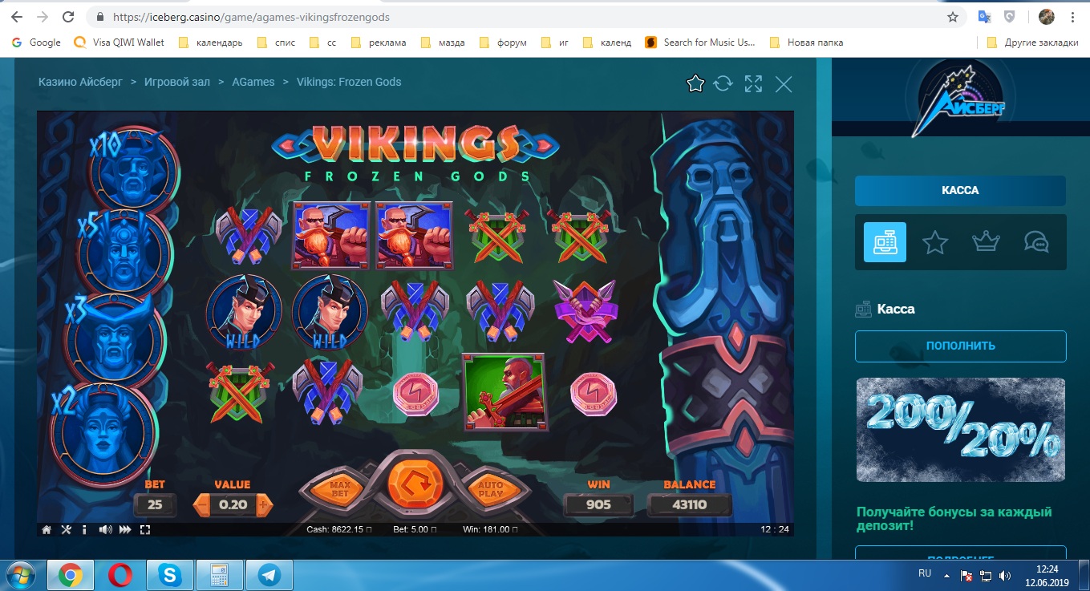
Task: Open the crown tab in sidebar
Action: pos(986,242)
